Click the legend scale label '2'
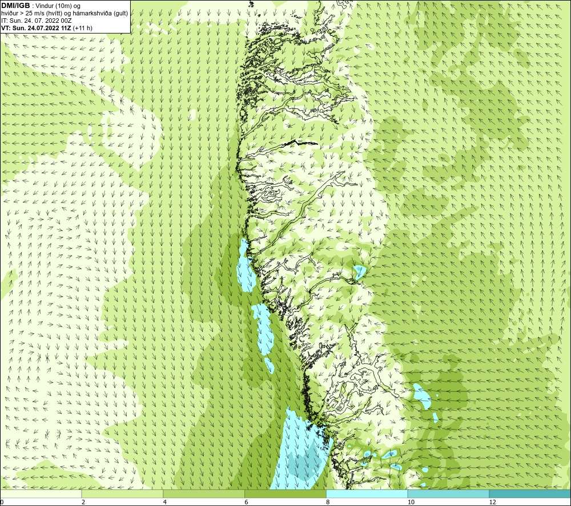 click(83, 502)
